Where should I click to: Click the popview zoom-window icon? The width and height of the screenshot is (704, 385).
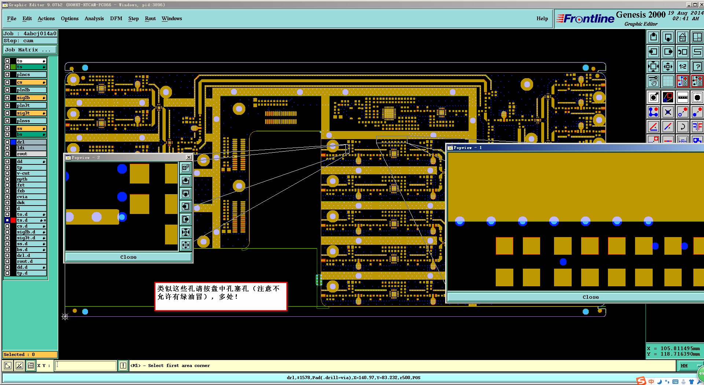click(x=668, y=97)
